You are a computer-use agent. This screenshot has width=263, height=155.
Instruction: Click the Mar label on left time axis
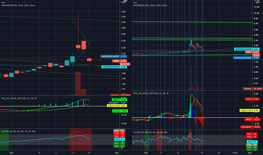point(117,153)
